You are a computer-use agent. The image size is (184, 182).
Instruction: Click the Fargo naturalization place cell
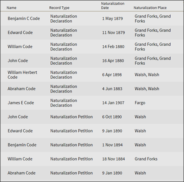(140, 103)
